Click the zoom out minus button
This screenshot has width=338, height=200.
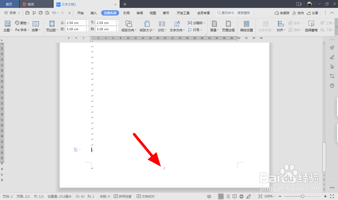pos(280,196)
